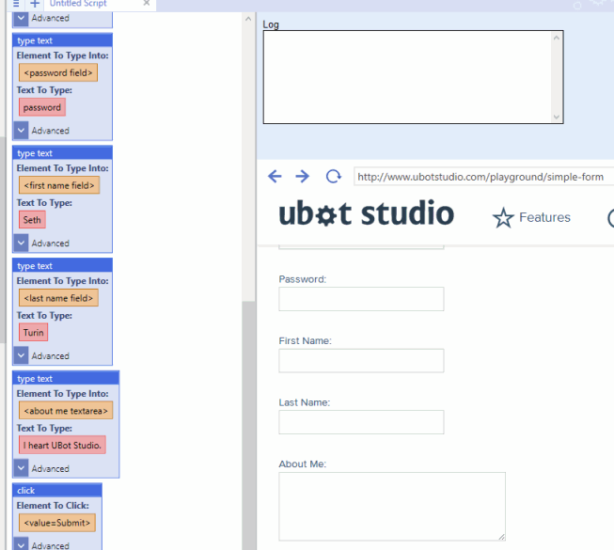Click the Last Name input field
Viewport: 614px width, 550px height.
pyautogui.click(x=361, y=422)
